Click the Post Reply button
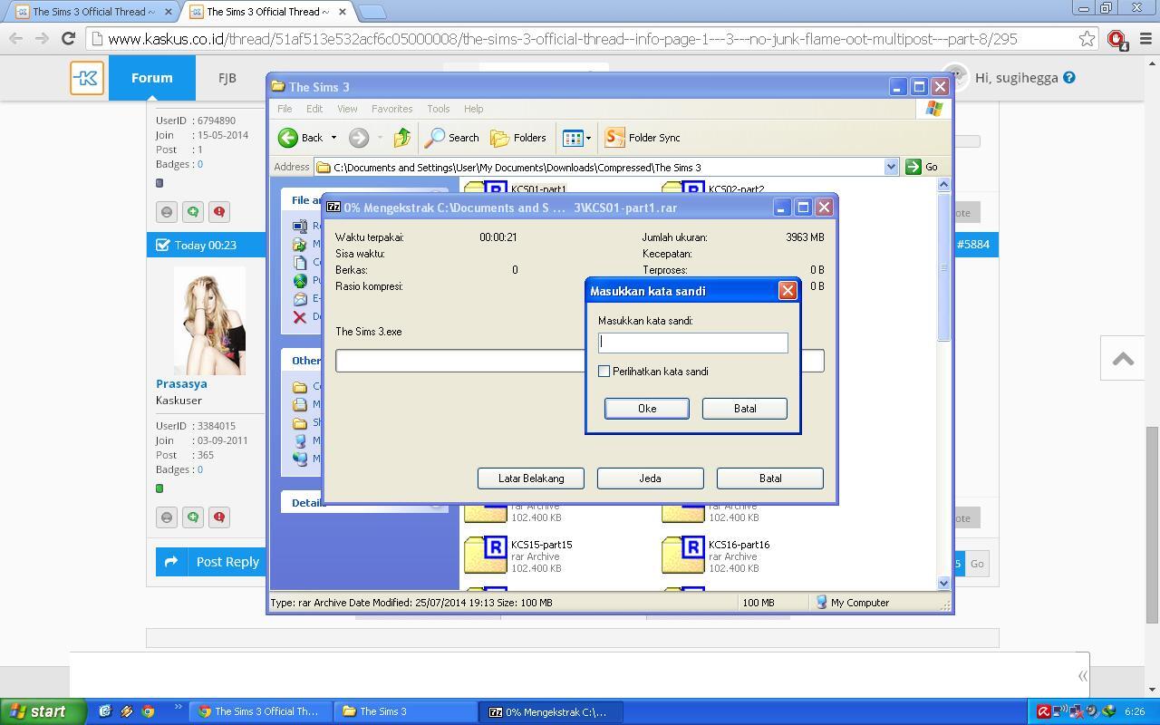 point(210,562)
